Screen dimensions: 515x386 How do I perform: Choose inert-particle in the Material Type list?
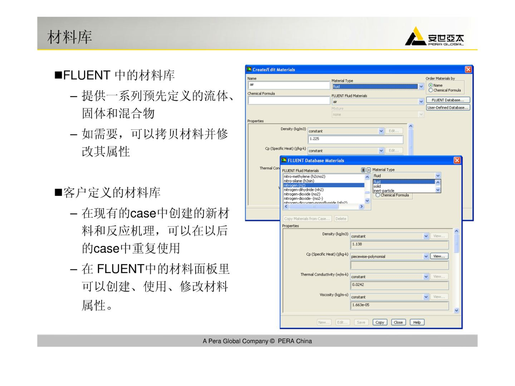pyautogui.click(x=404, y=191)
